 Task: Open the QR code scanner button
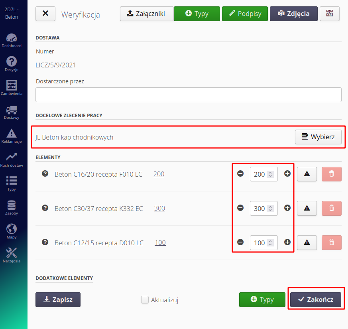[329, 14]
